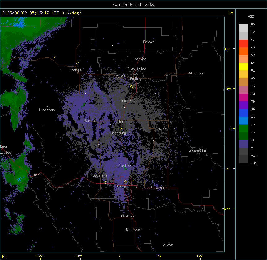Select the Didsbury label
This screenshot has height=260, width=267.
point(119,133)
